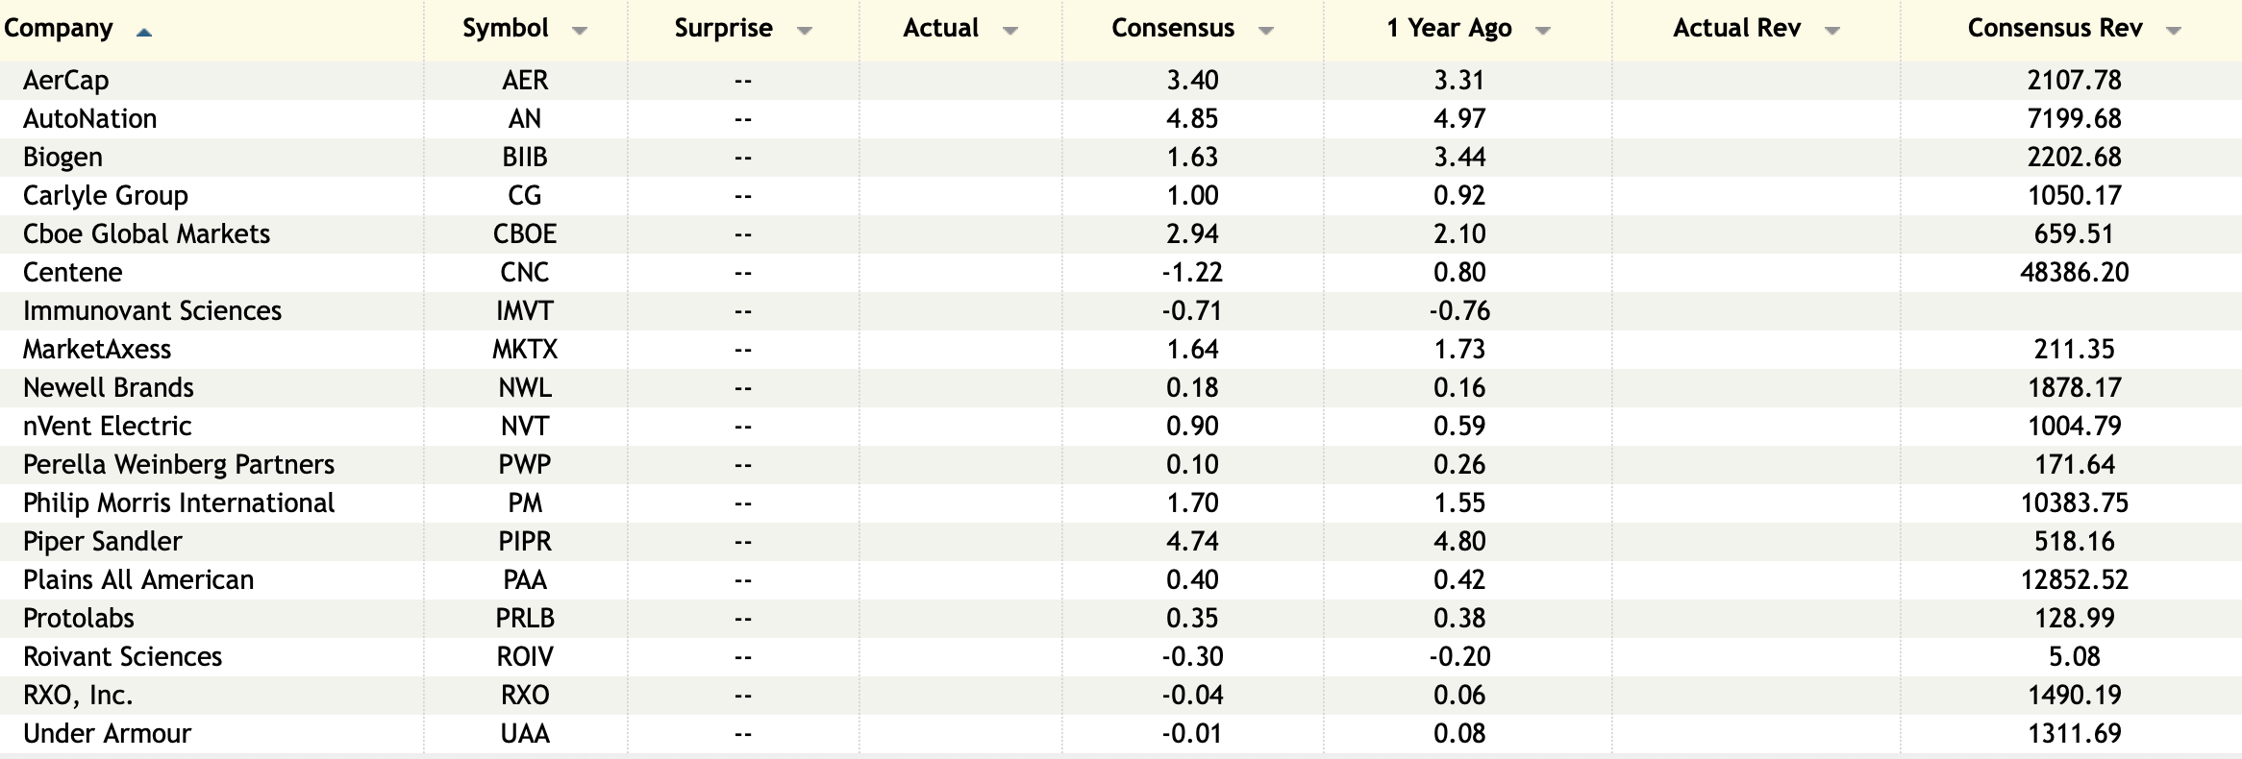Open Philip Morris International entry
Image resolution: width=2242 pixels, height=759 pixels.
pyautogui.click(x=179, y=503)
